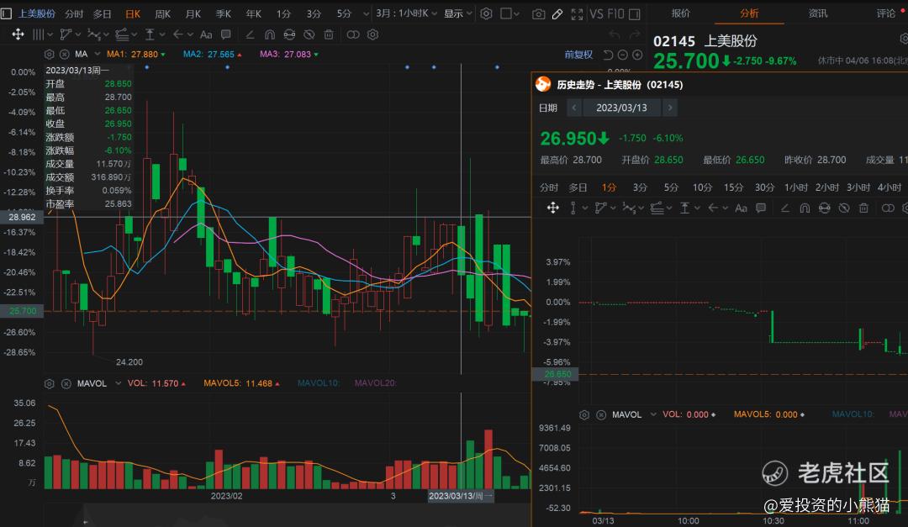Open the F10 company info
This screenshot has width=908, height=527.
point(615,14)
